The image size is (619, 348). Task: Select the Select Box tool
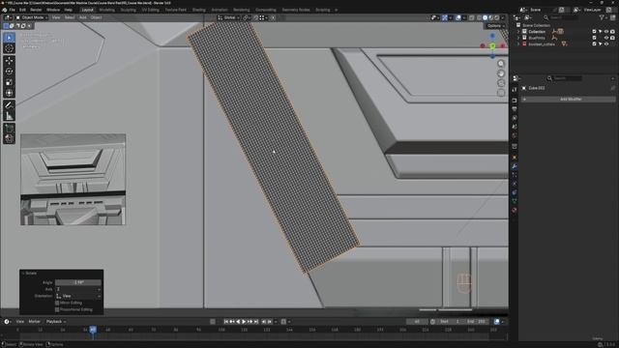[x=9, y=38]
